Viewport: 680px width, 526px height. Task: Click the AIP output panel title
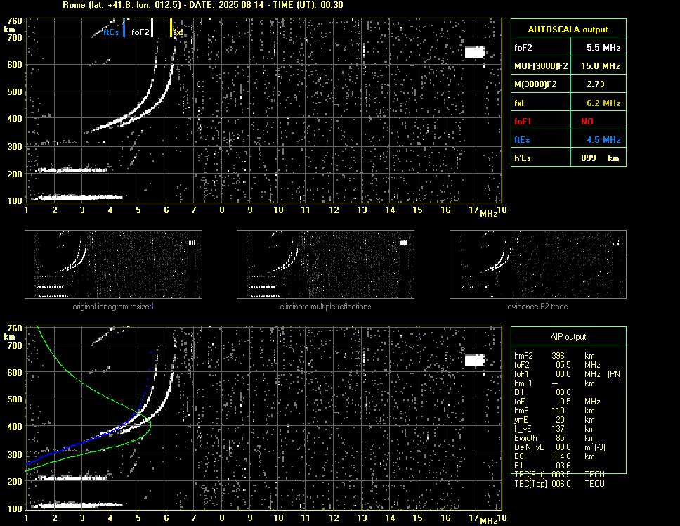tap(568, 337)
